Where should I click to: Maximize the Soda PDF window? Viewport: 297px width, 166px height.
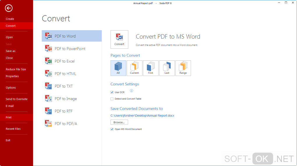286,3
